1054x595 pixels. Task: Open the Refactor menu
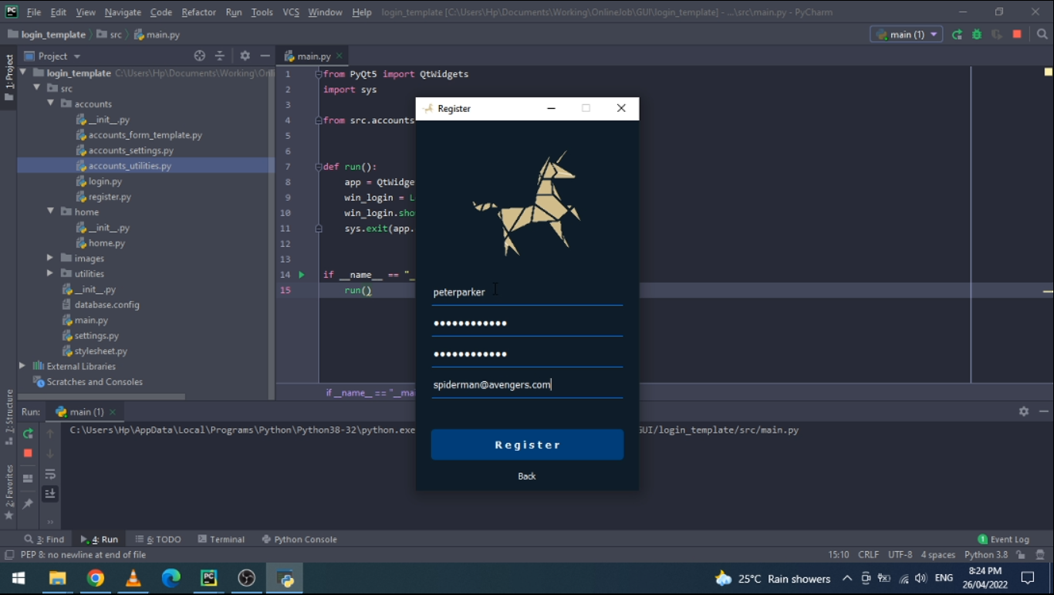coord(198,12)
